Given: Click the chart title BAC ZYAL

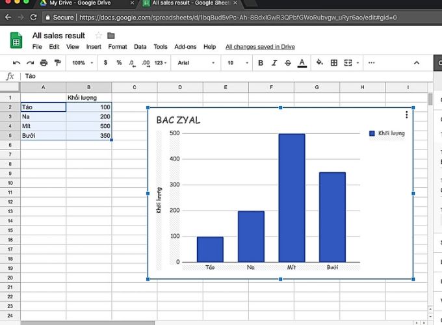Looking at the screenshot, I should [178, 120].
